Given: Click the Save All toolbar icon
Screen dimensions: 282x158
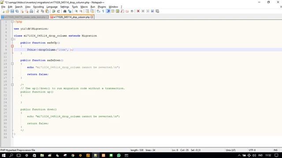Looking at the screenshot, I should tap(17, 11).
